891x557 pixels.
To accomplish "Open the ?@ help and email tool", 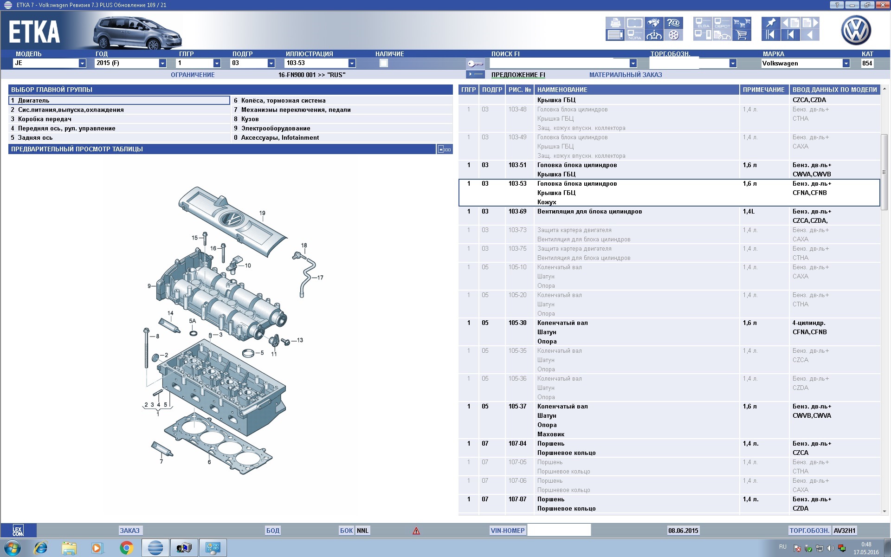I will coord(673,23).
